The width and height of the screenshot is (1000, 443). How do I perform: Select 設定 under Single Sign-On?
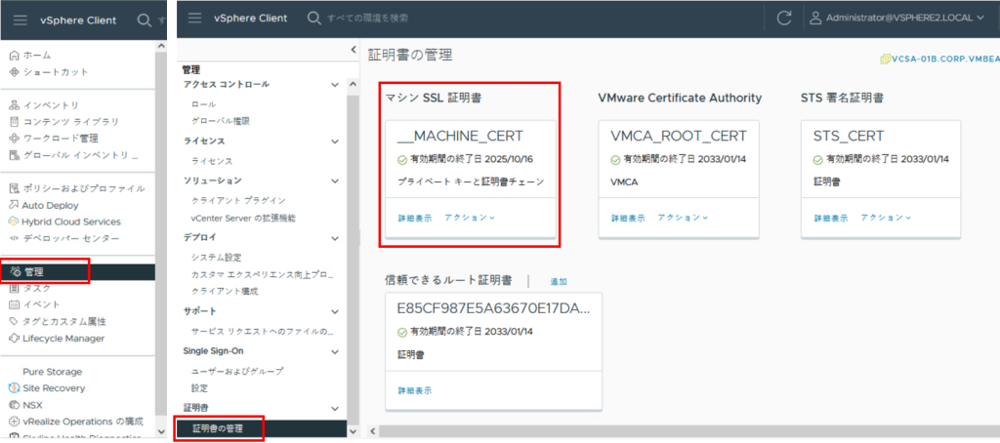pos(199,387)
